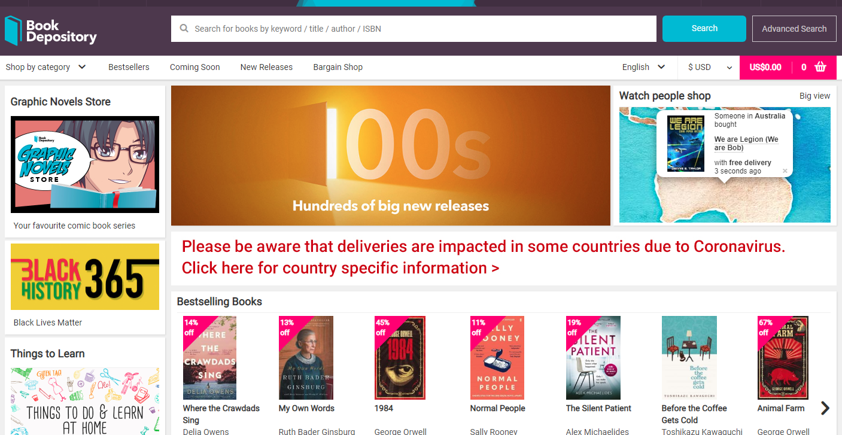The width and height of the screenshot is (842, 435).
Task: Click the Watch people shop heading
Action: (x=665, y=96)
